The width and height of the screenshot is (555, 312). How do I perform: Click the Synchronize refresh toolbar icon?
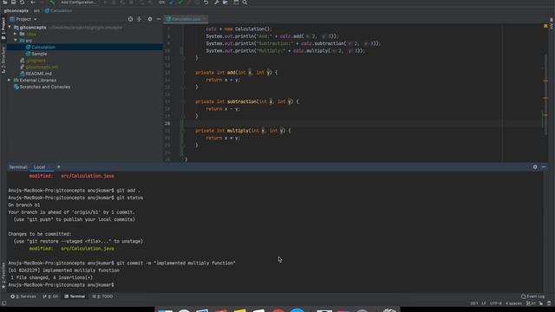click(22, 2)
